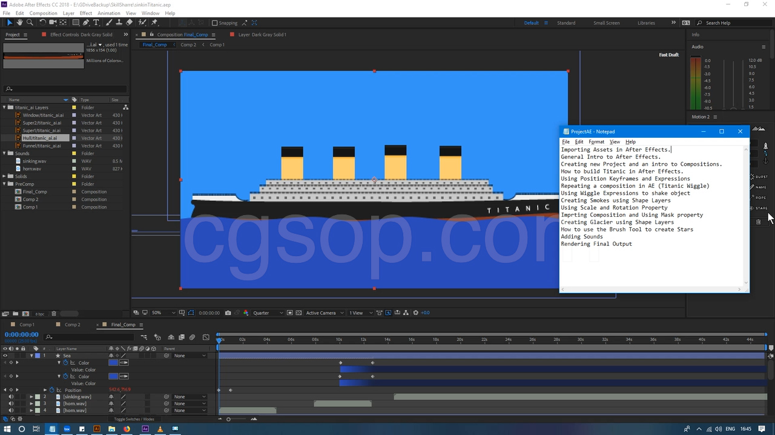The height and width of the screenshot is (435, 775).
Task: Toggle Frame Blending switch in timeline
Action: pos(182,337)
